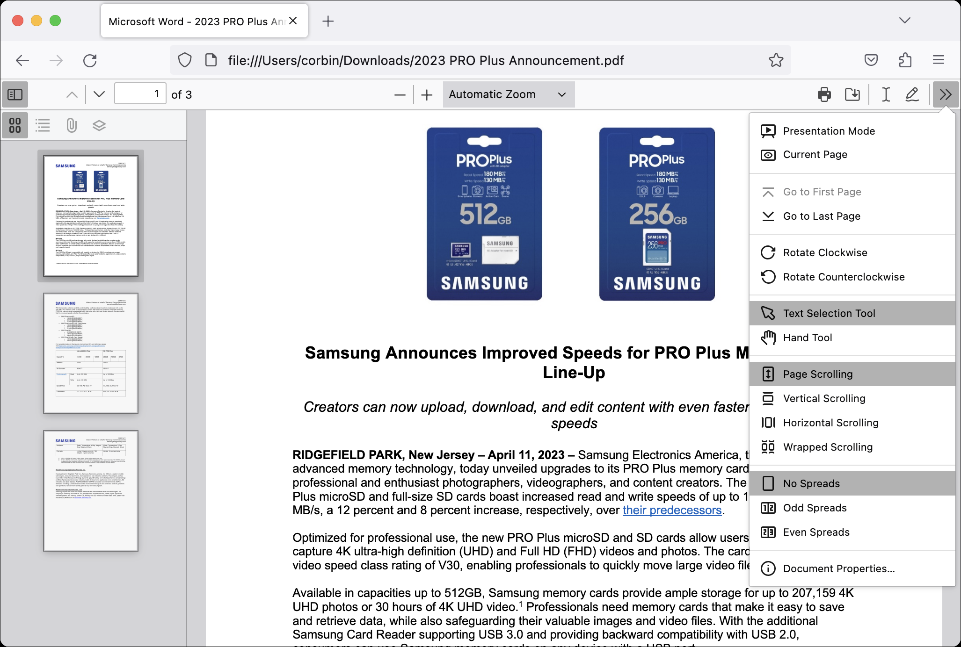Viewport: 961px width, 647px height.
Task: Click the address bar URL
Action: [426, 60]
